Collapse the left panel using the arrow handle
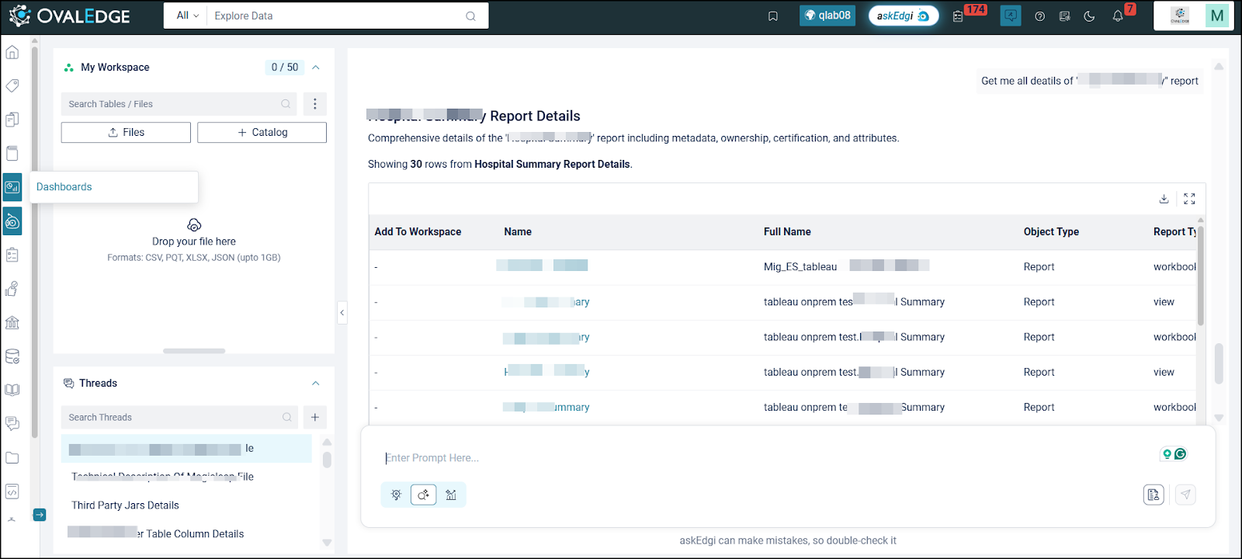Image resolution: width=1242 pixels, height=559 pixels. coord(342,313)
